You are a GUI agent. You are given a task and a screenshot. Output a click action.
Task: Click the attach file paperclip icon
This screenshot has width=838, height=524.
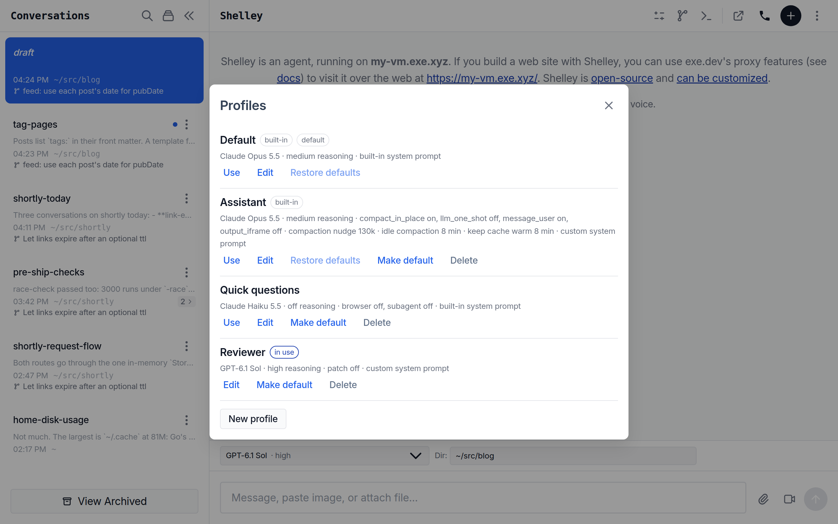point(763,499)
